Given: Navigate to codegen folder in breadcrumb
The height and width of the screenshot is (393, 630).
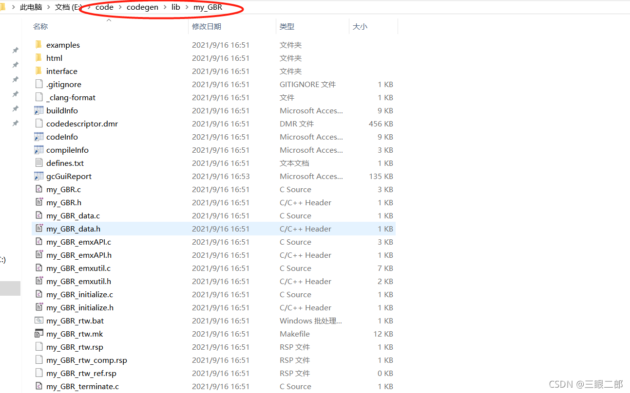Looking at the screenshot, I should point(142,7).
